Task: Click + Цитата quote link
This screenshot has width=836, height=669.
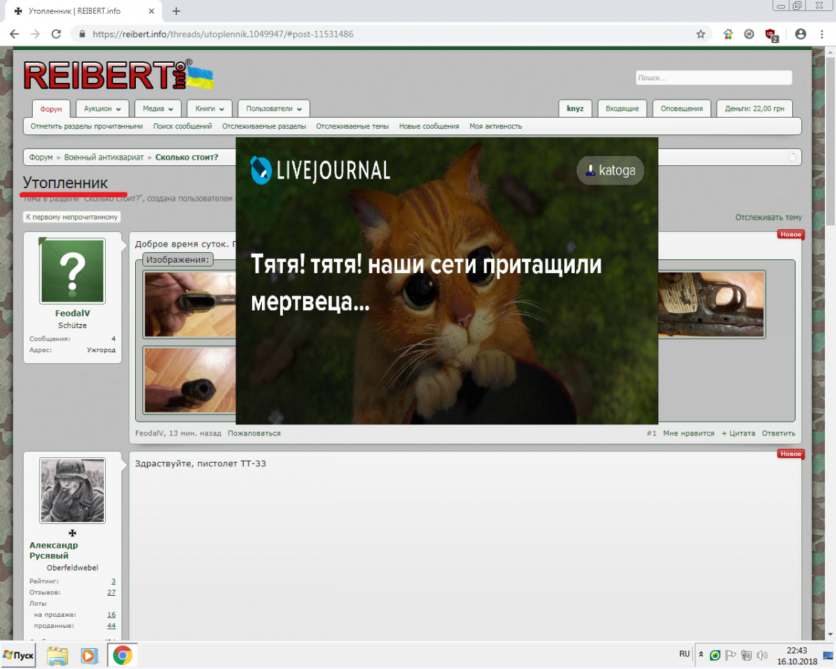Action: click(738, 433)
